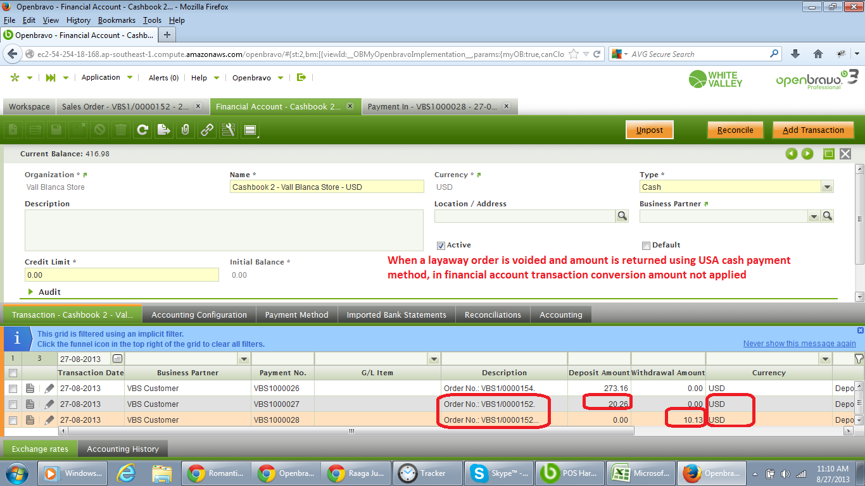Image resolution: width=865 pixels, height=486 pixels.
Task: Click the chain link icon in toolbar
Action: pyautogui.click(x=207, y=130)
